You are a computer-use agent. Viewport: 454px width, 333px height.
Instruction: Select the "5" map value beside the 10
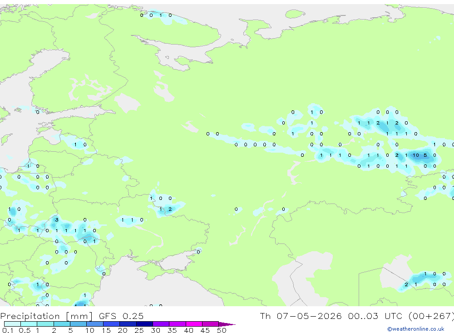point(425,155)
